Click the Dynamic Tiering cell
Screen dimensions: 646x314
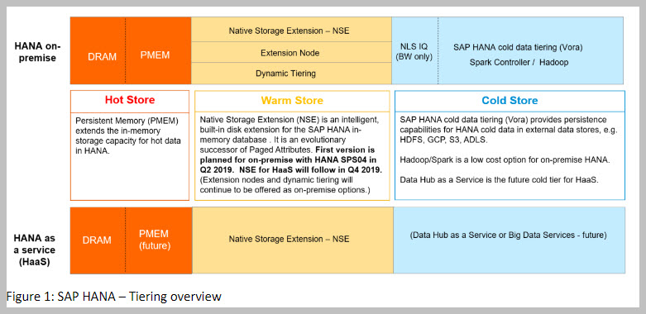point(291,74)
